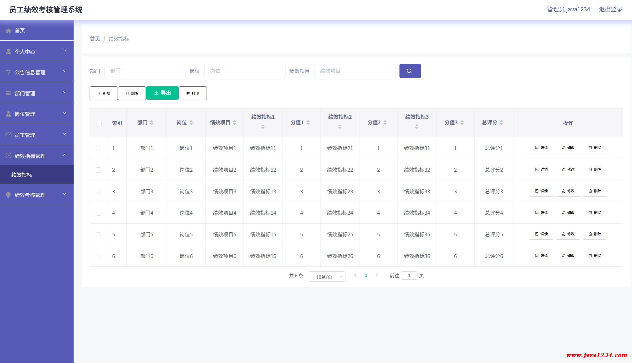This screenshot has width=632, height=363.
Task: Click 修改 edit for row 部门3
Action: coord(568,191)
